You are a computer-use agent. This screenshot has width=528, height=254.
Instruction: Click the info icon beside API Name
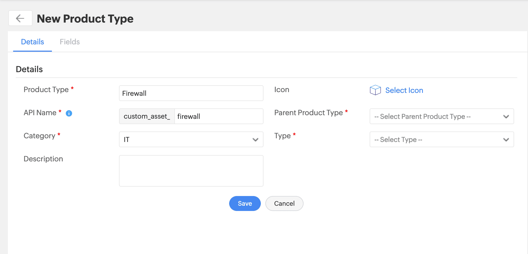[69, 113]
